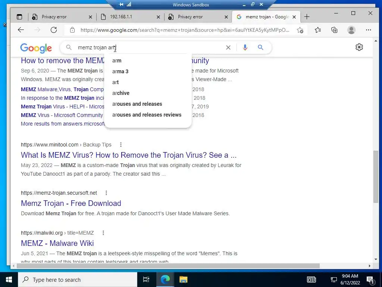Open 'In response to the MEMZ trojan' sublink
The image size is (382, 287).
coord(63,98)
